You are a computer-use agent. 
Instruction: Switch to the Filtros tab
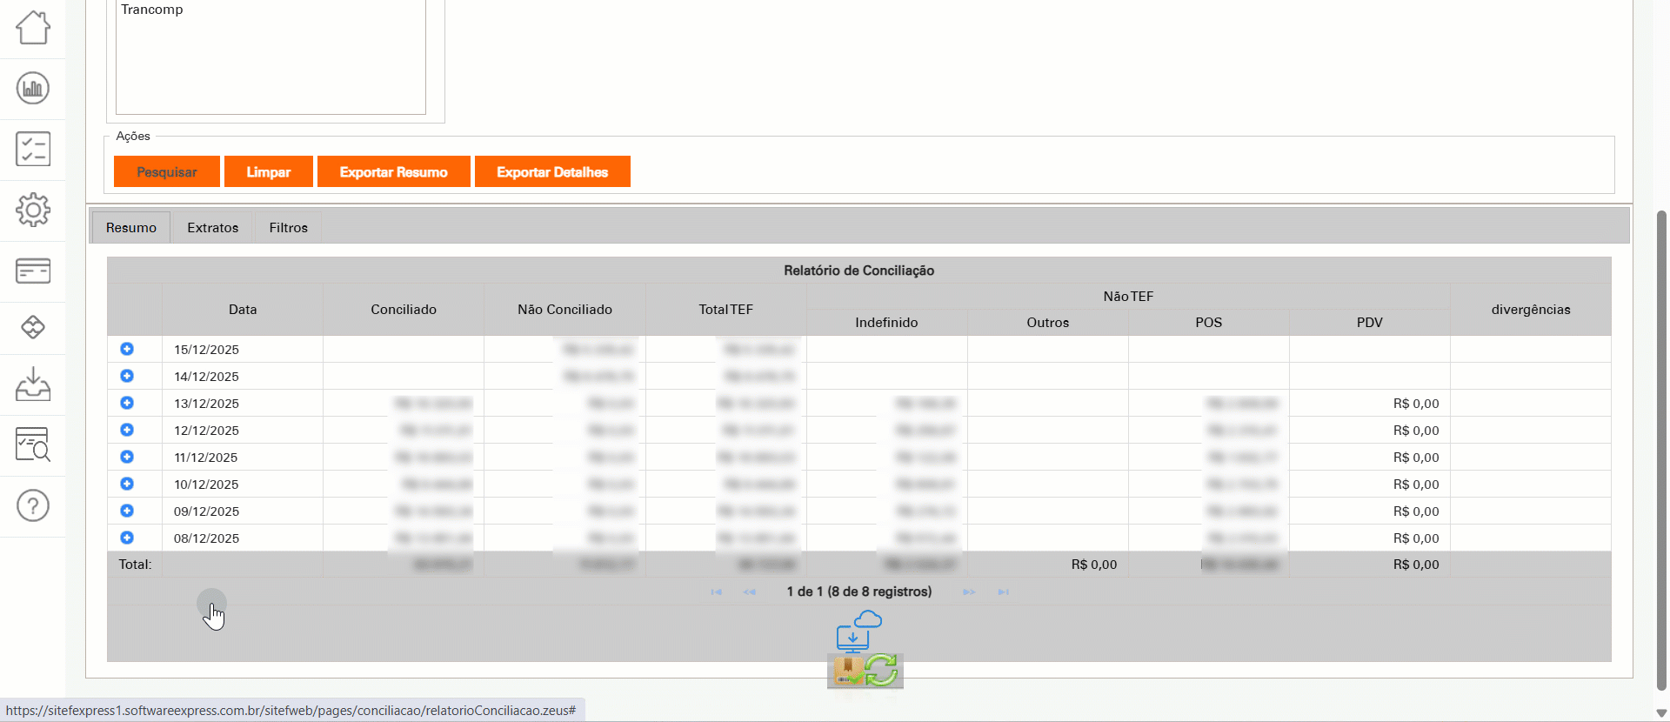(x=288, y=227)
